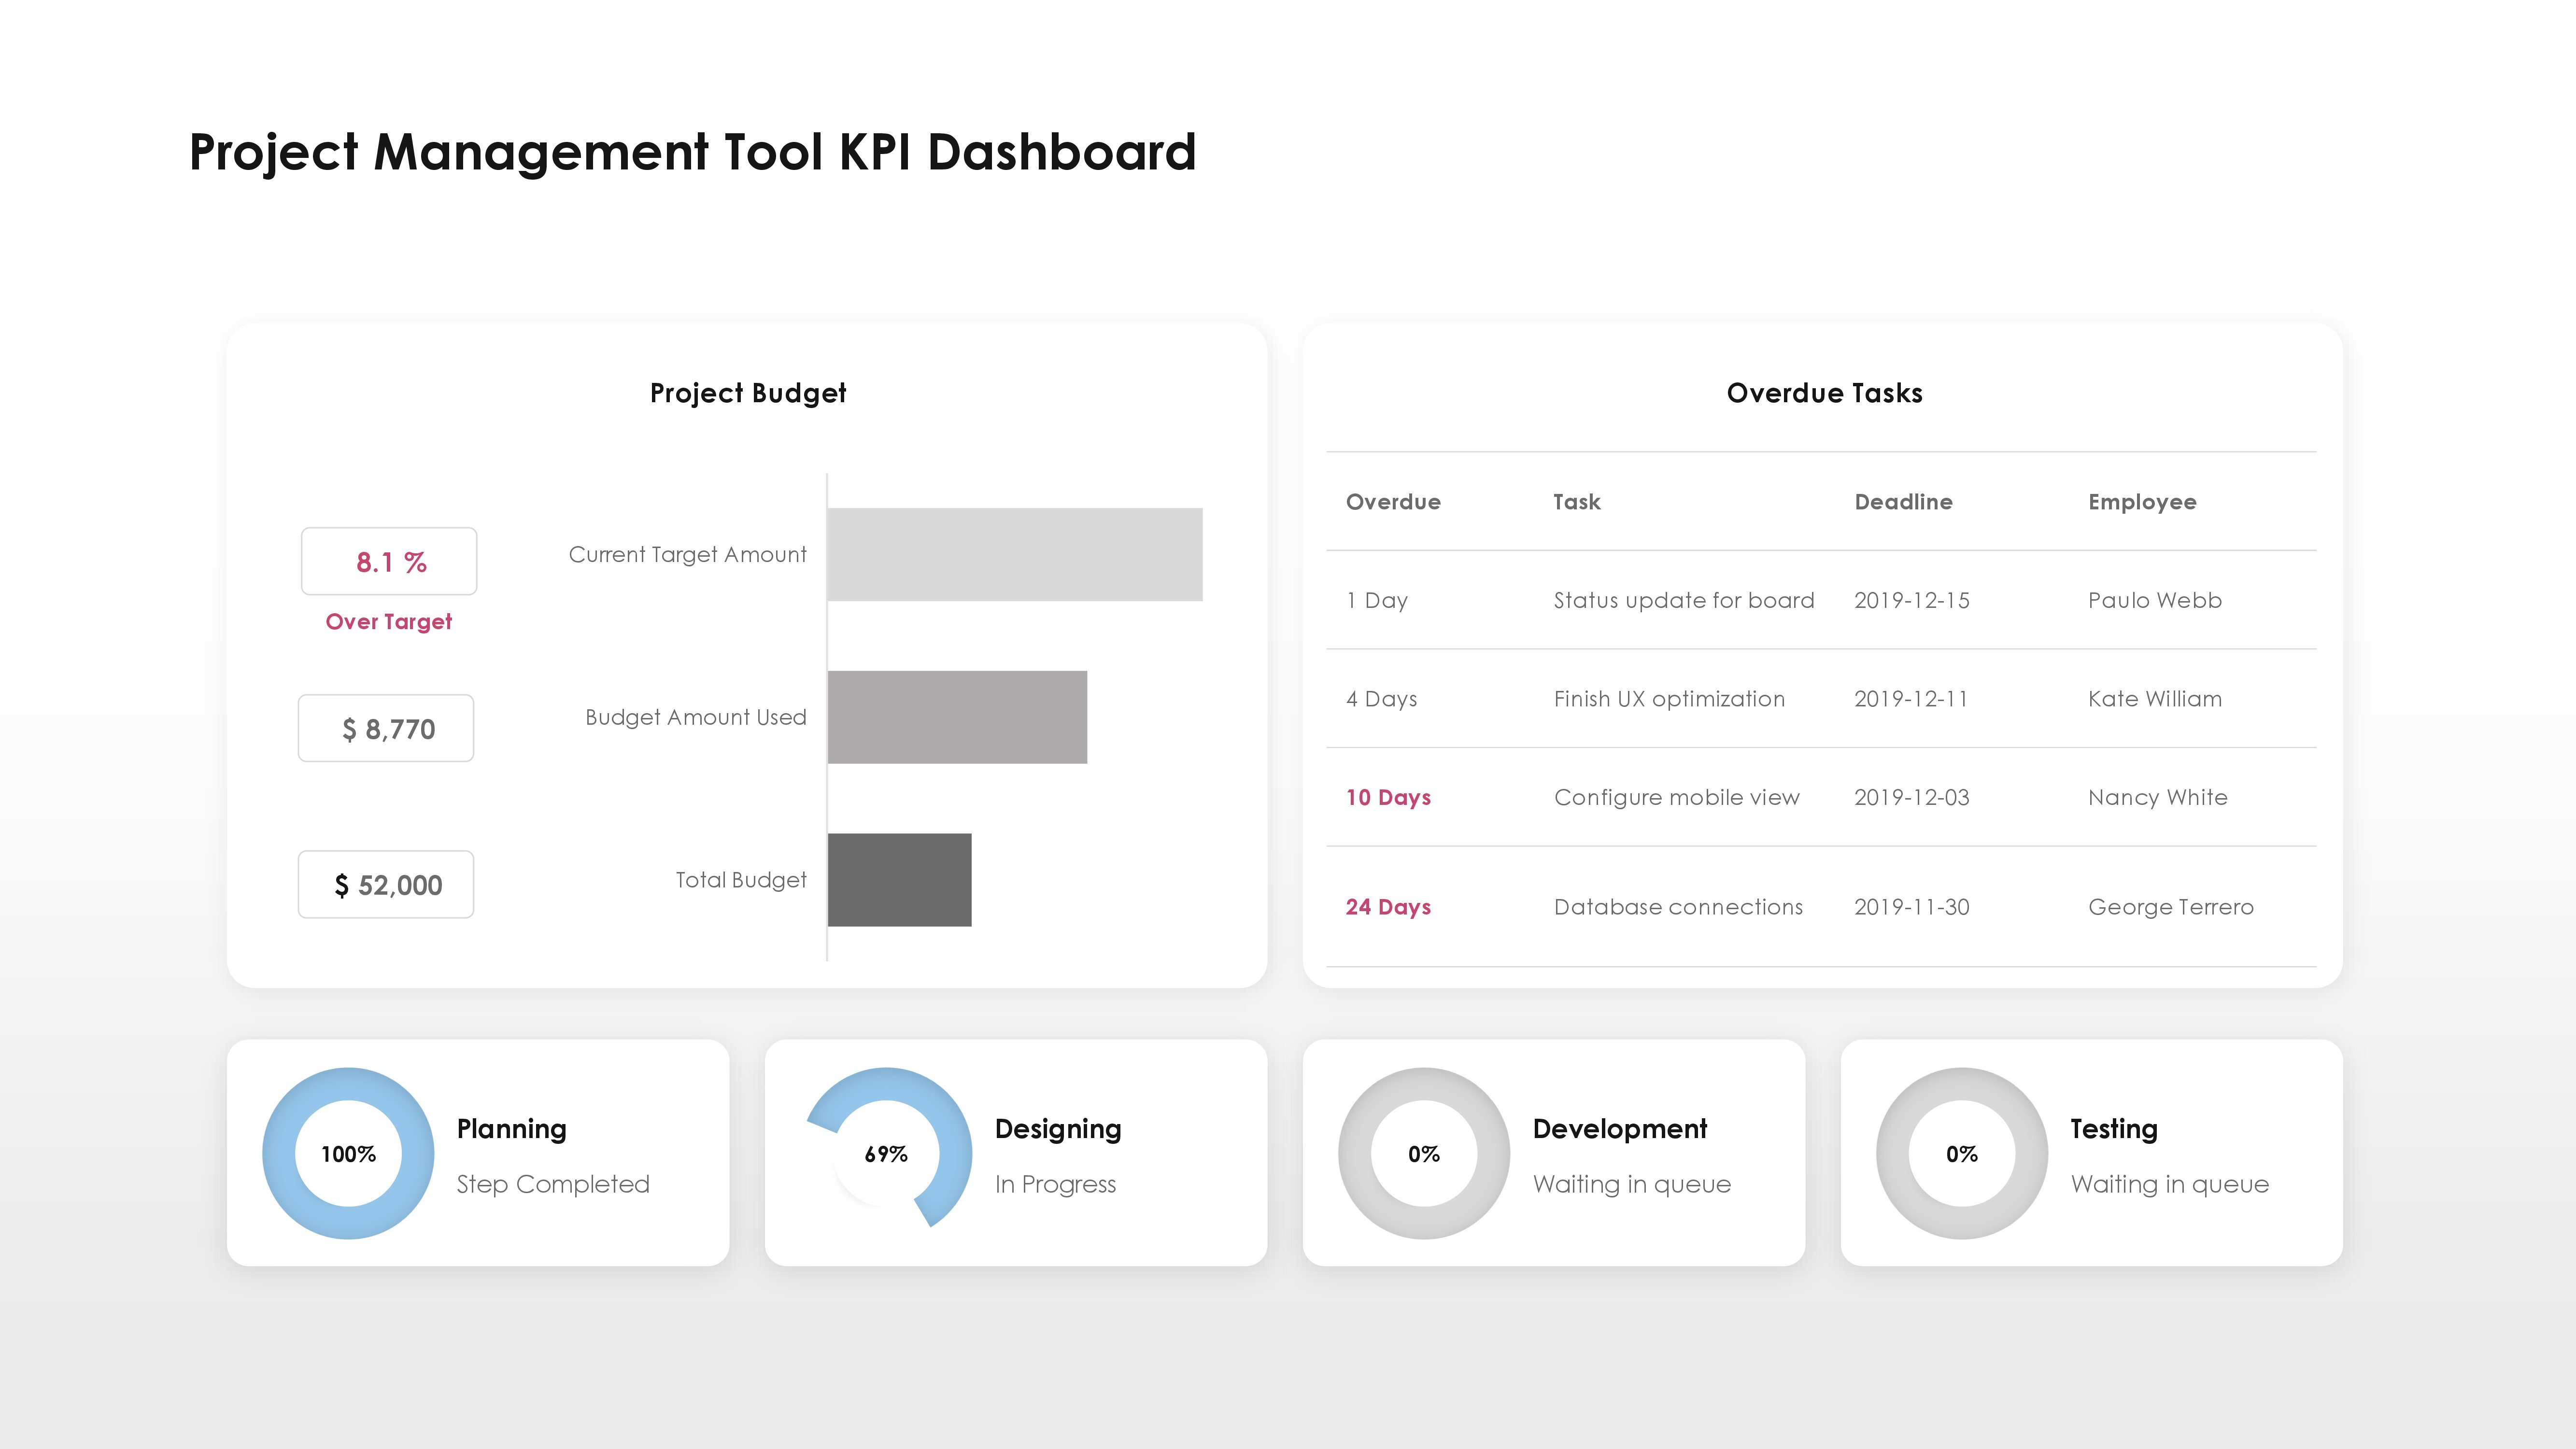Screen dimensions: 2576x1449
Task: Select the 4 Days overdue cell
Action: pyautogui.click(x=1381, y=699)
